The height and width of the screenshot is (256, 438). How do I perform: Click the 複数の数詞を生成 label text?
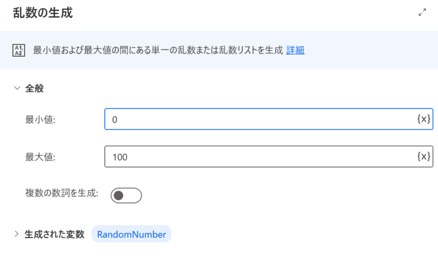click(62, 193)
